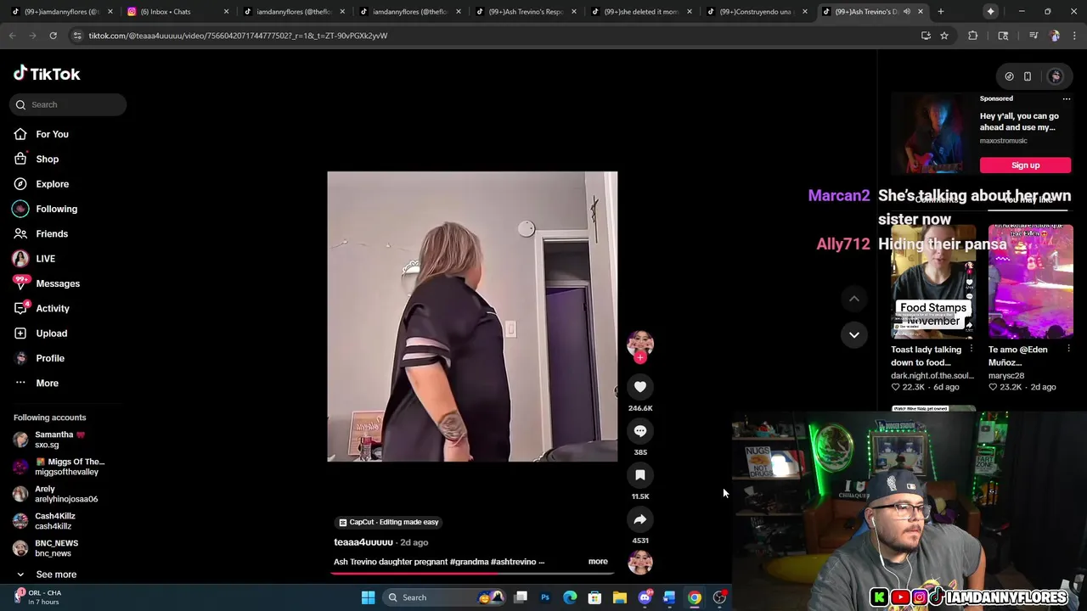Open the maxostromusic sponsored ad thumbnail
Viewport: 1087px width, 611px height.
point(932,136)
